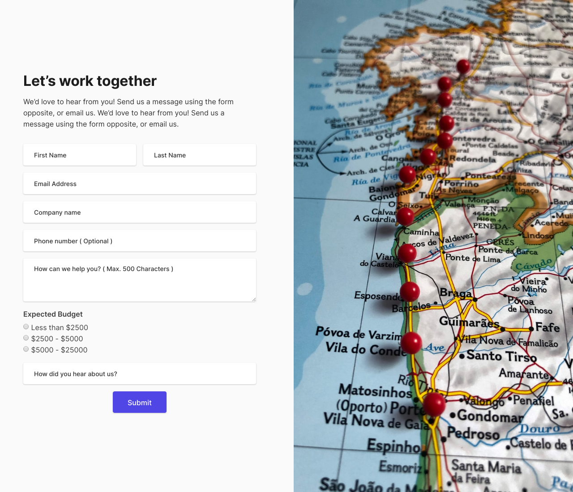Viewport: 573px width, 492px height.
Task: Click the 'How did you hear about us?' field
Action: coord(140,373)
